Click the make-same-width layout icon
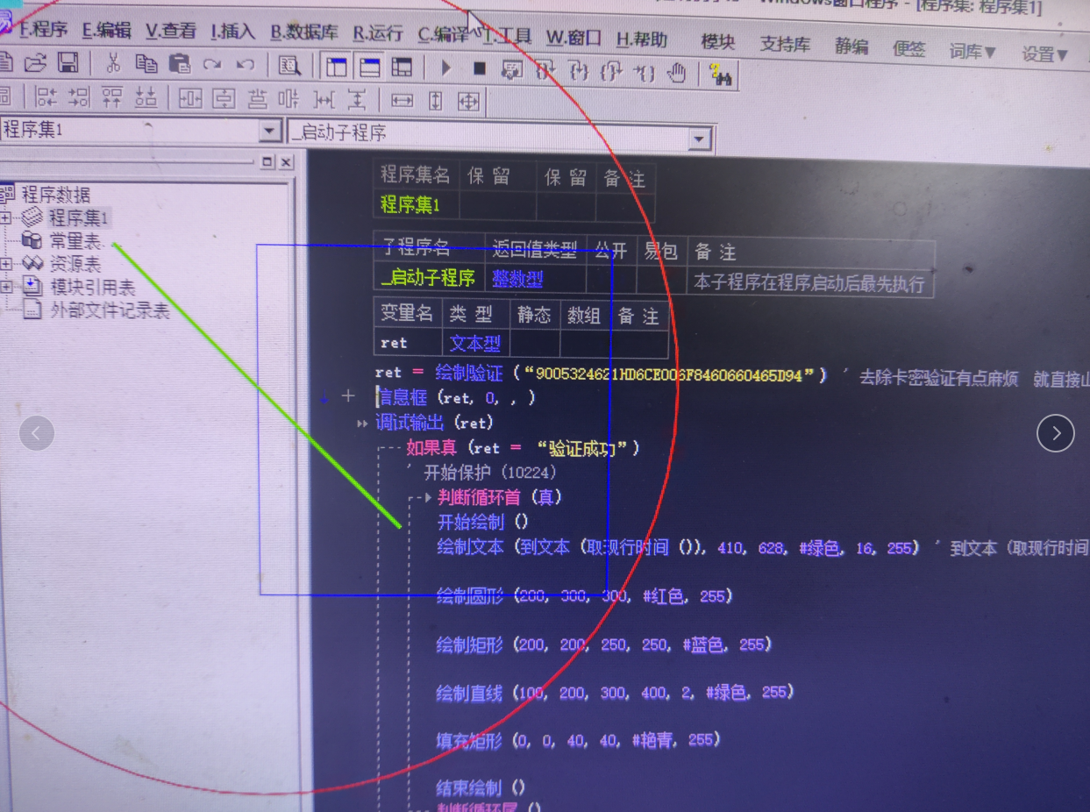The height and width of the screenshot is (812, 1090). pyautogui.click(x=402, y=101)
